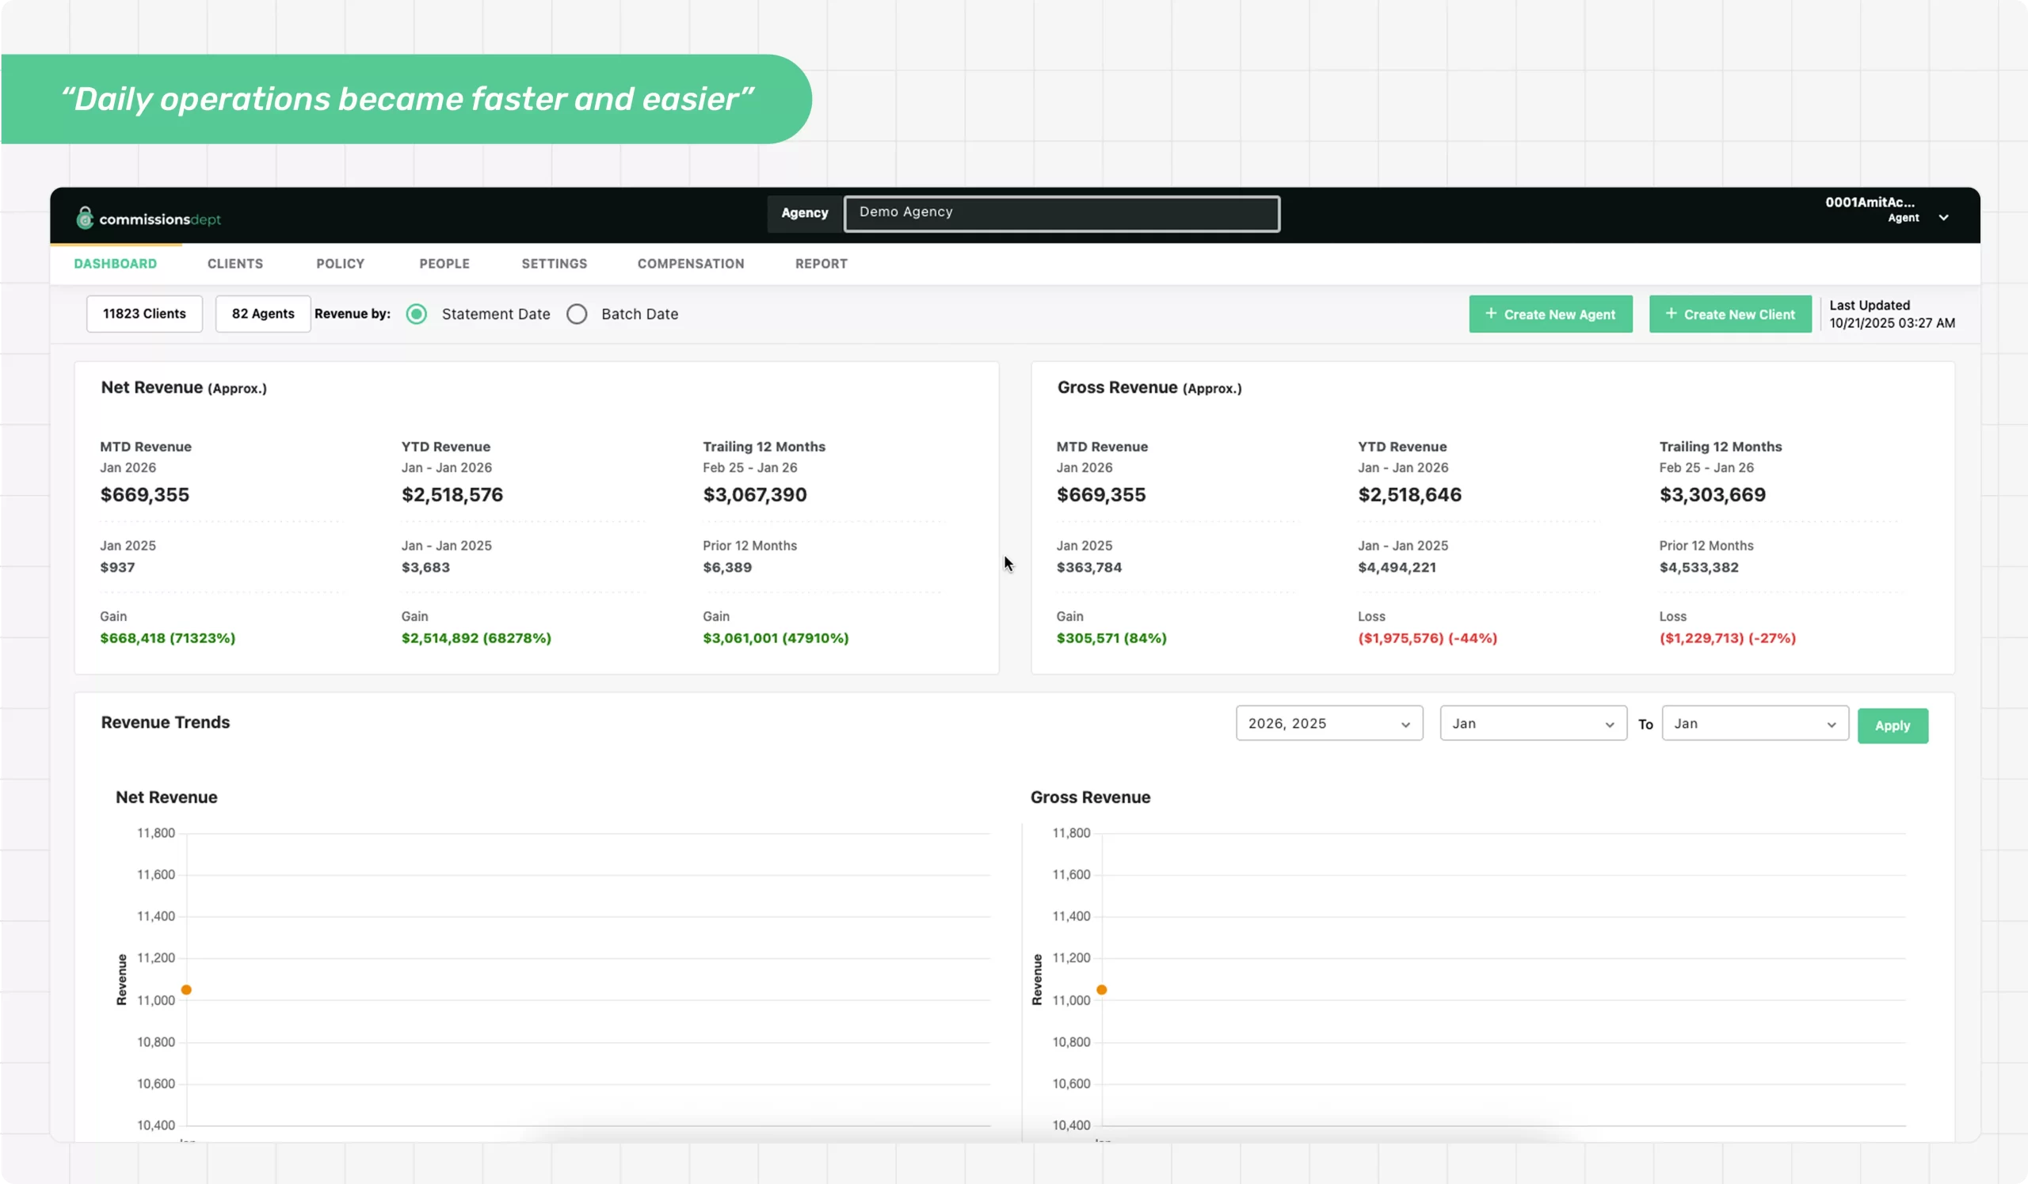Viewport: 2028px width, 1184px height.
Task: Click the Apply button
Action: click(1893, 725)
